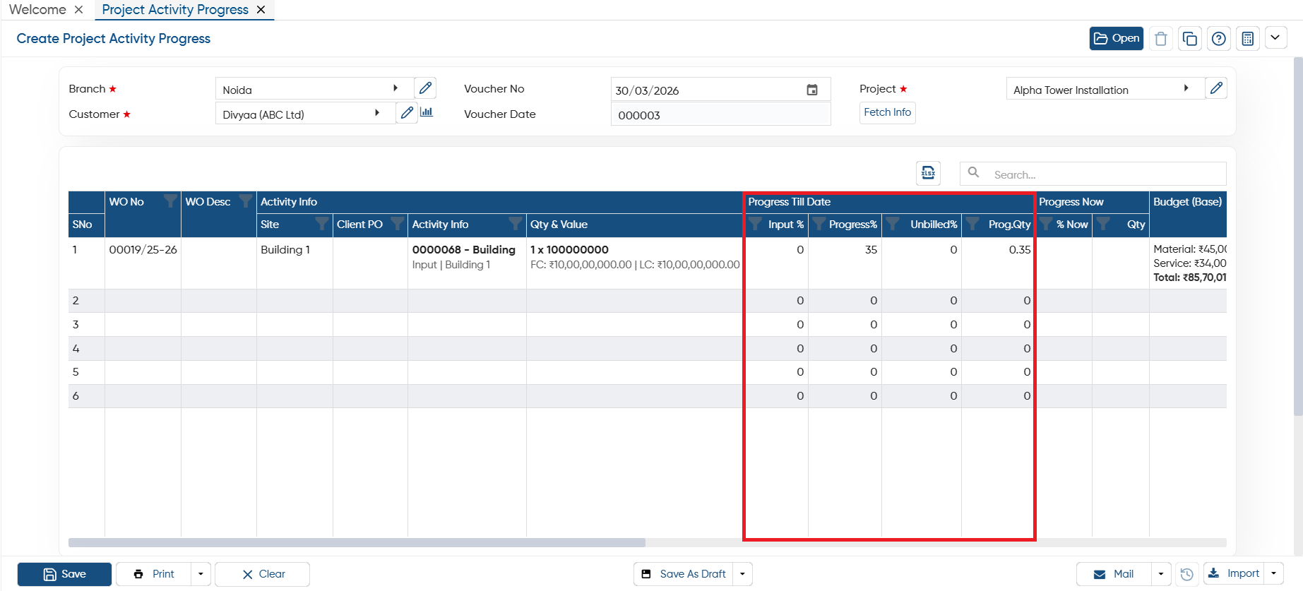Open the help question mark icon
The image size is (1303, 591).
tap(1219, 38)
